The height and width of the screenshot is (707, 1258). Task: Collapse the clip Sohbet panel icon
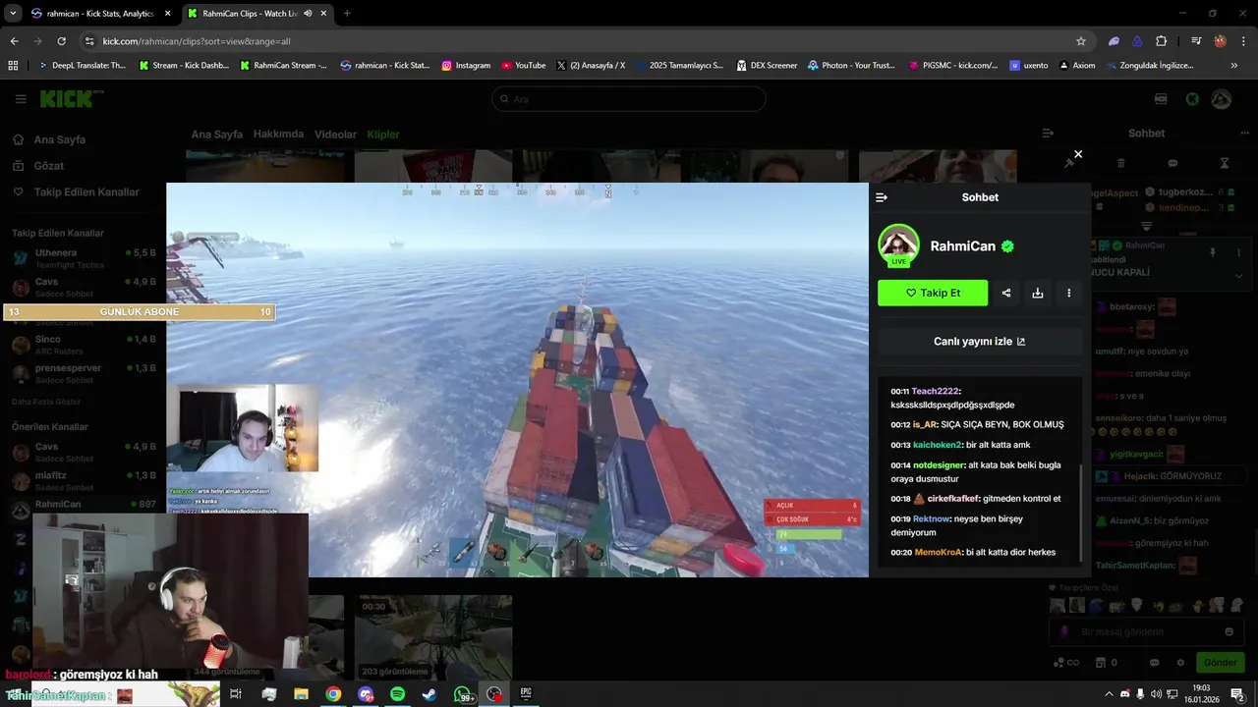pyautogui.click(x=882, y=197)
